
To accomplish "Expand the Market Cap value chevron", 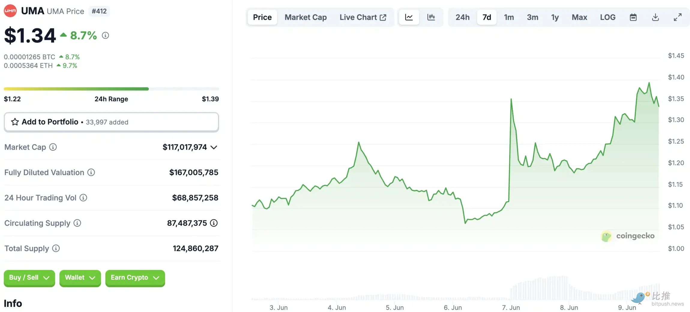I will [x=214, y=147].
